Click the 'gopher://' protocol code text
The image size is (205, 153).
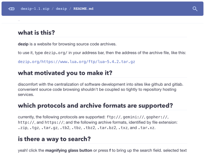[157, 117]
